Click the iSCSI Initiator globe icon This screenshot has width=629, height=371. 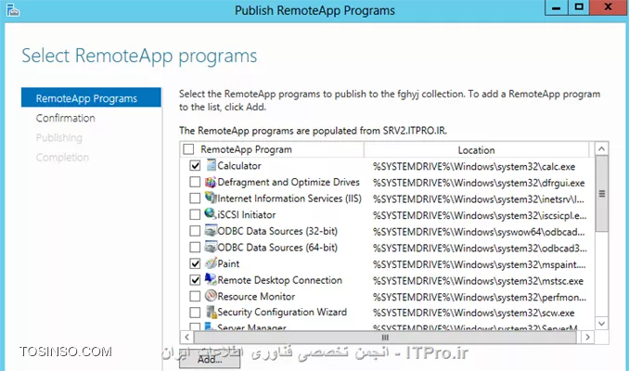[x=211, y=213]
